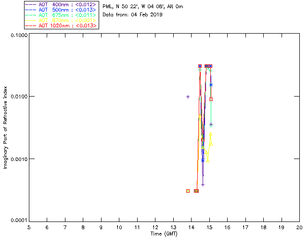The height and width of the screenshot is (246, 308).
Task: Click the x-axis tick label 19
Action: pyautogui.click(x=282, y=228)
